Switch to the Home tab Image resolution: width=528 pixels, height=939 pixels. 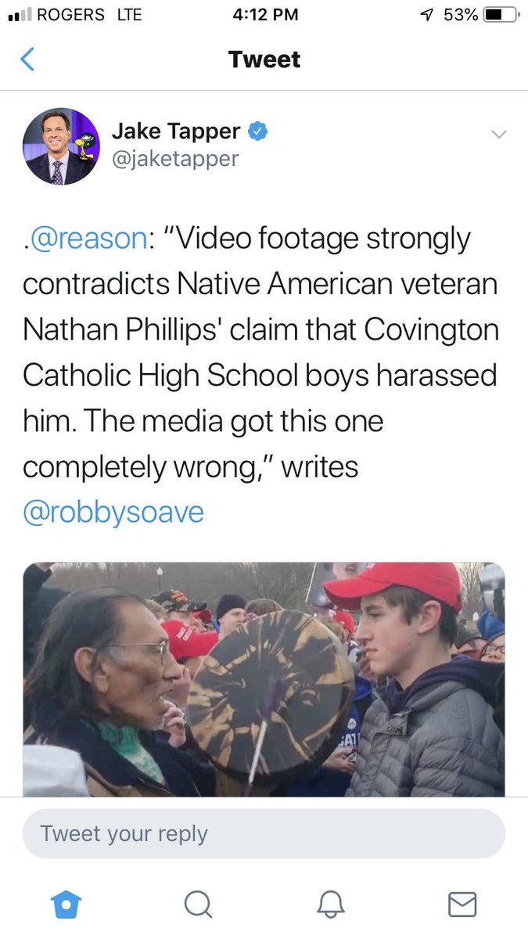point(66,905)
